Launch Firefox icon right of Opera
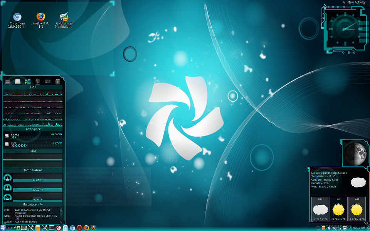Screen dimensions: 370x231 pyautogui.click(x=86, y=228)
